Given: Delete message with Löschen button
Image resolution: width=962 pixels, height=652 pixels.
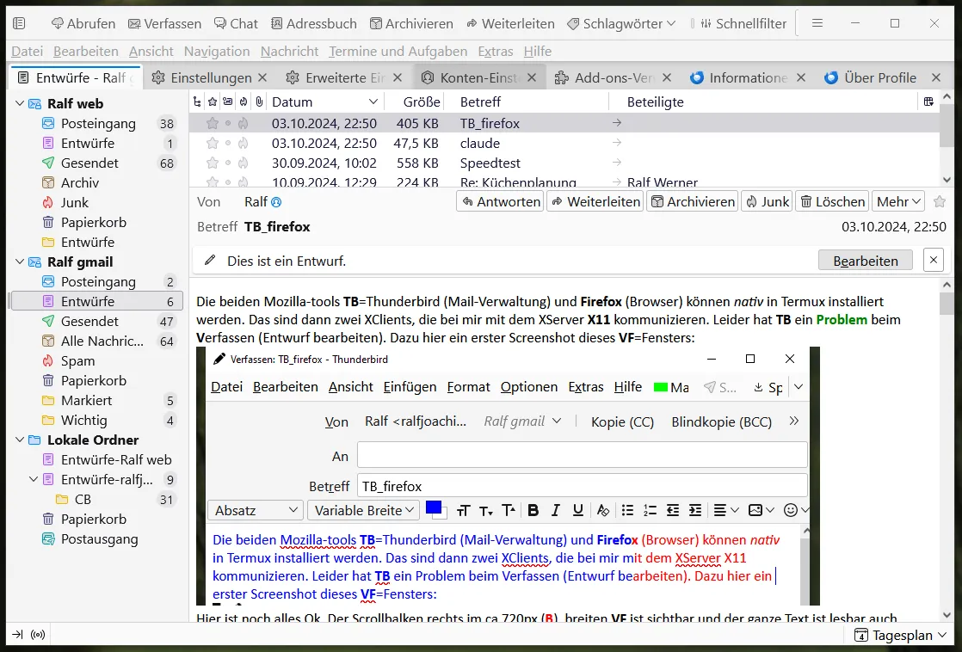Looking at the screenshot, I should point(833,202).
